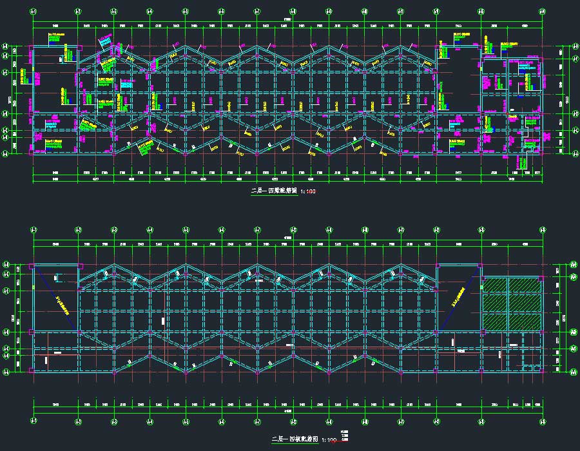Click the top-left grid axis bubble of lower plan

click(34, 230)
